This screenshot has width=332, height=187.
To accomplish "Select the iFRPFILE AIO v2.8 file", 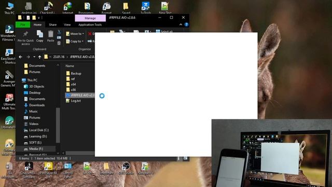I will (x=80, y=95).
